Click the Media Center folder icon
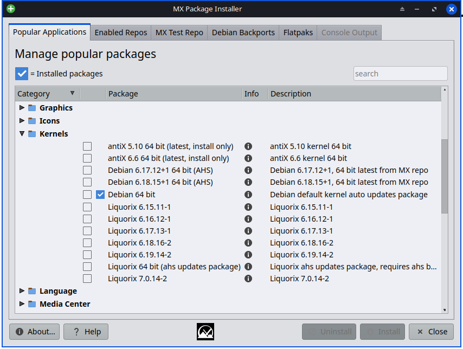The image size is (463, 349). (x=32, y=304)
